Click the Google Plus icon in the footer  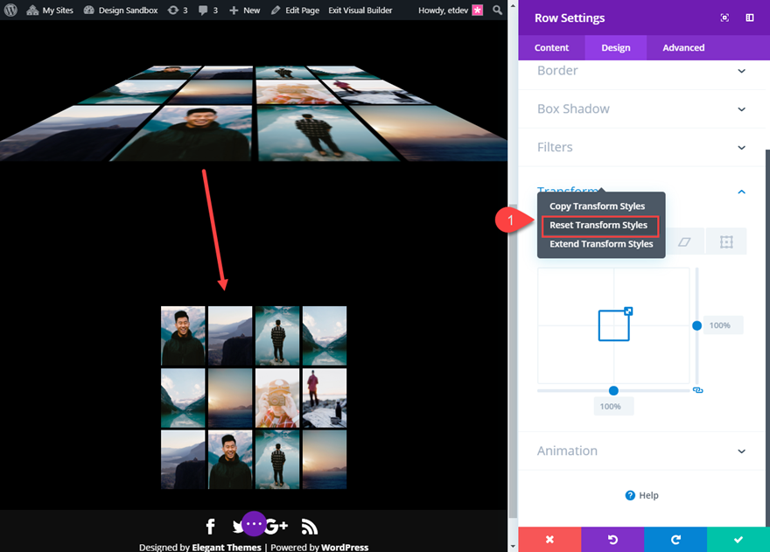click(276, 526)
